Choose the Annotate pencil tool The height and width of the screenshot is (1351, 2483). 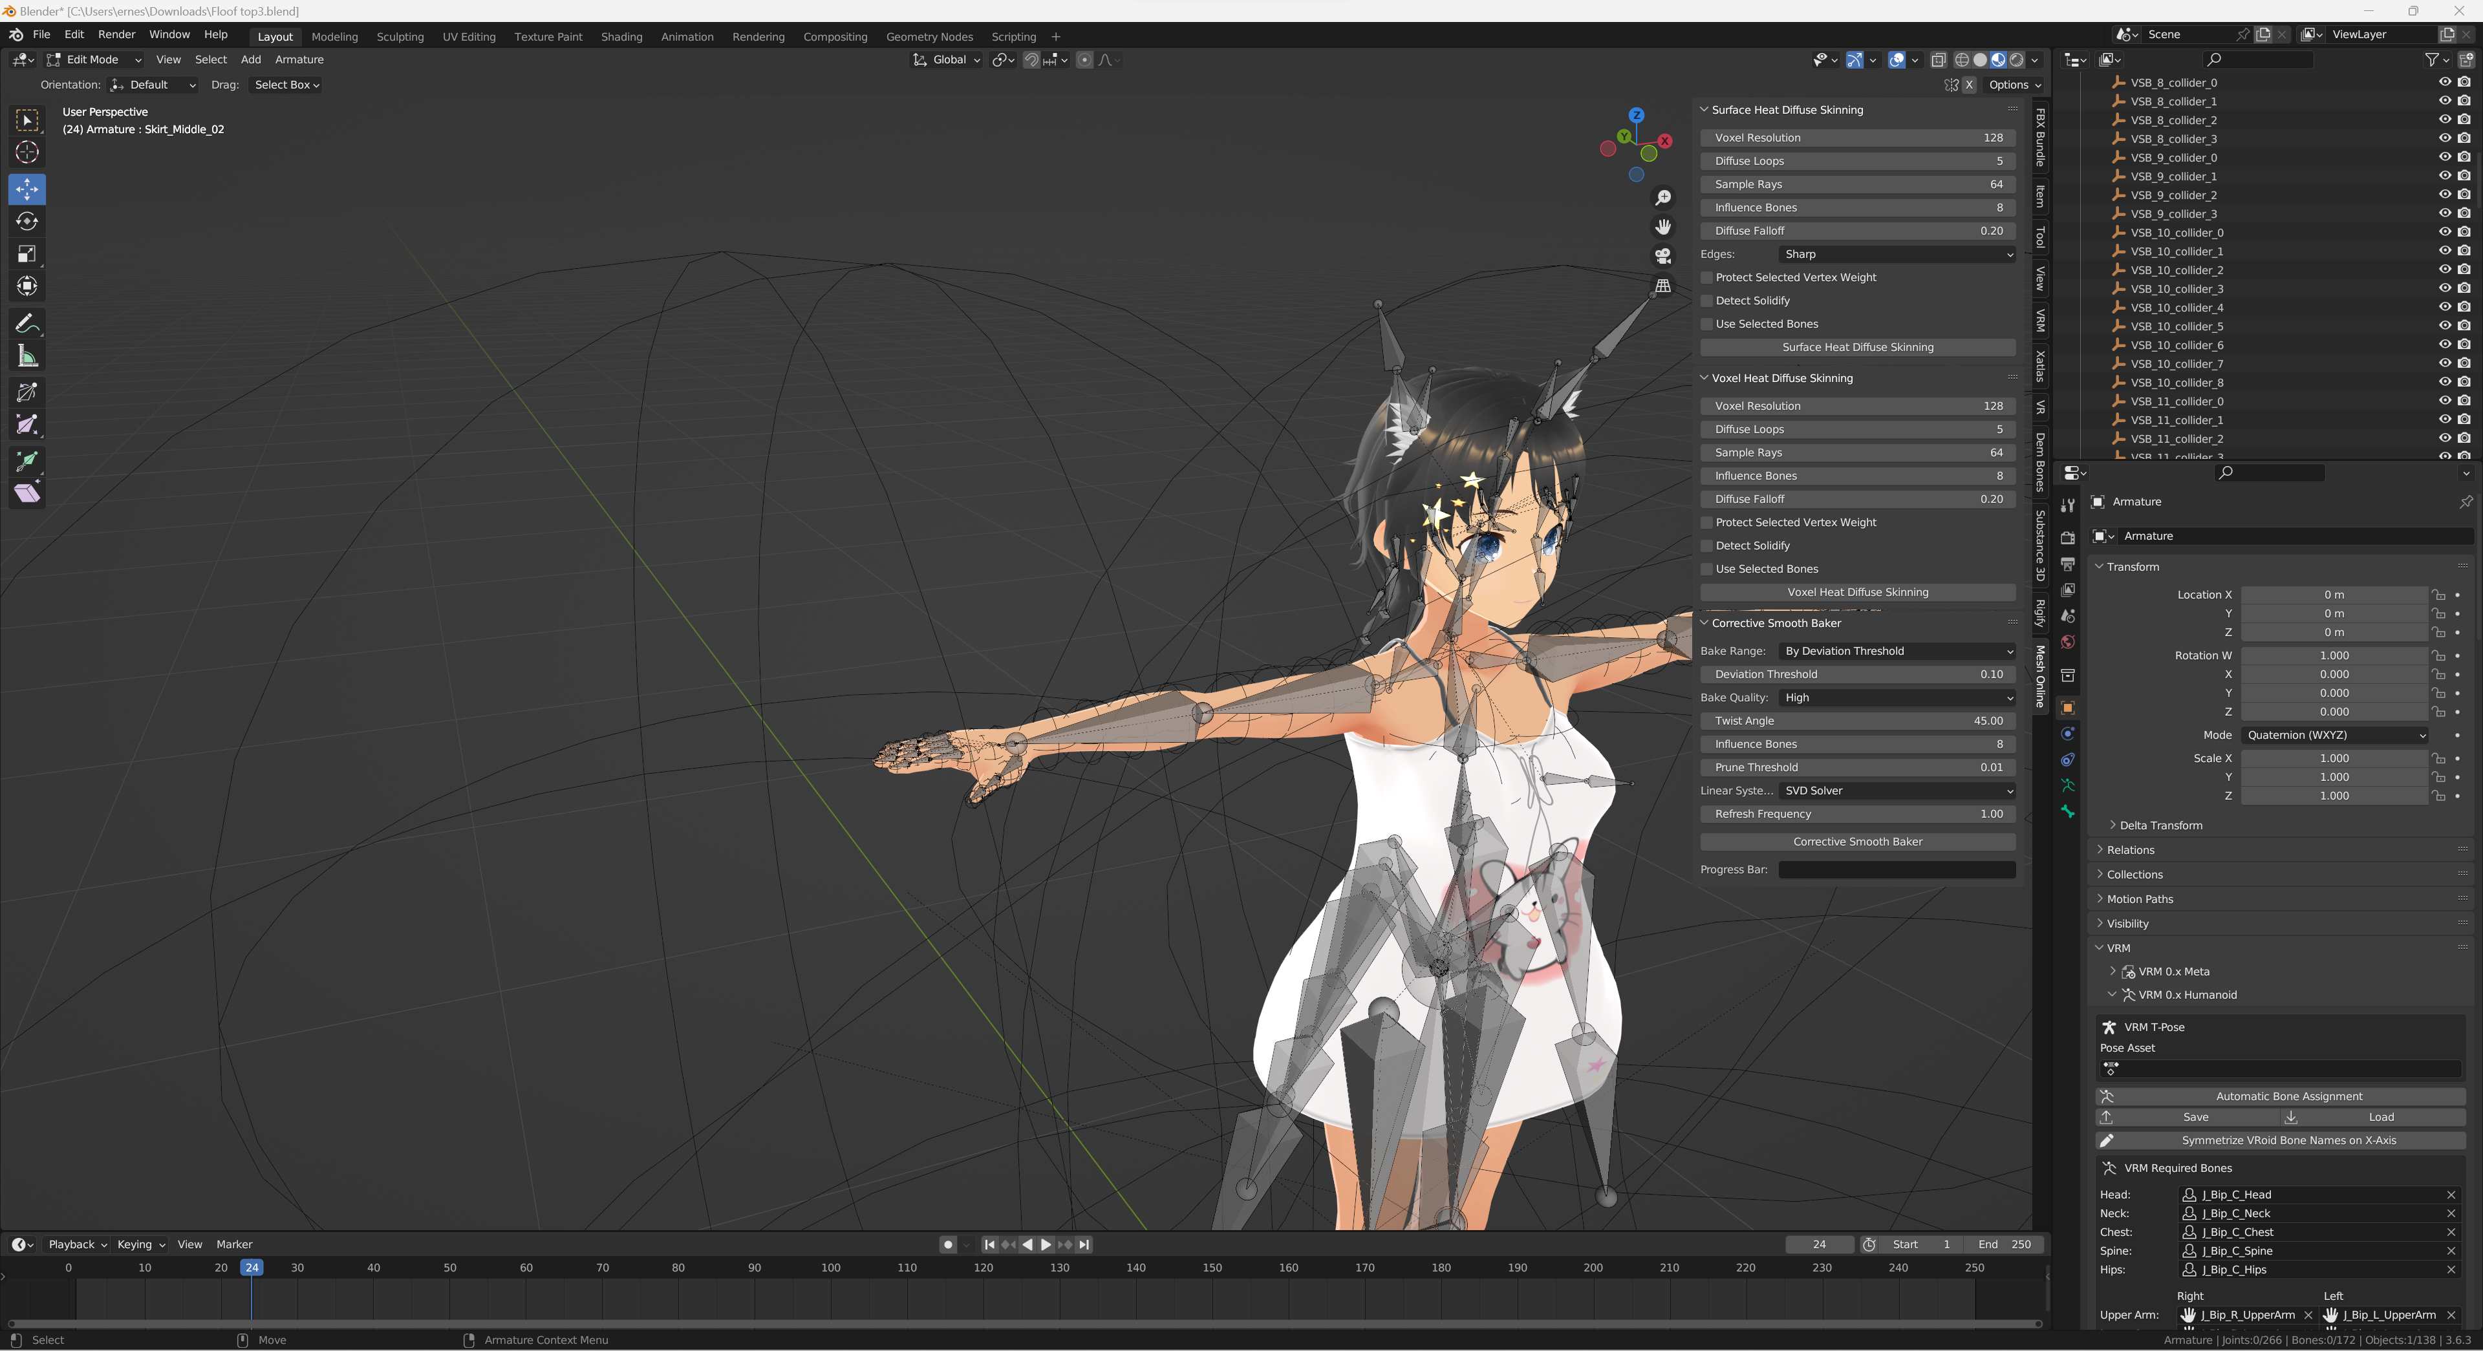pyautogui.click(x=27, y=324)
